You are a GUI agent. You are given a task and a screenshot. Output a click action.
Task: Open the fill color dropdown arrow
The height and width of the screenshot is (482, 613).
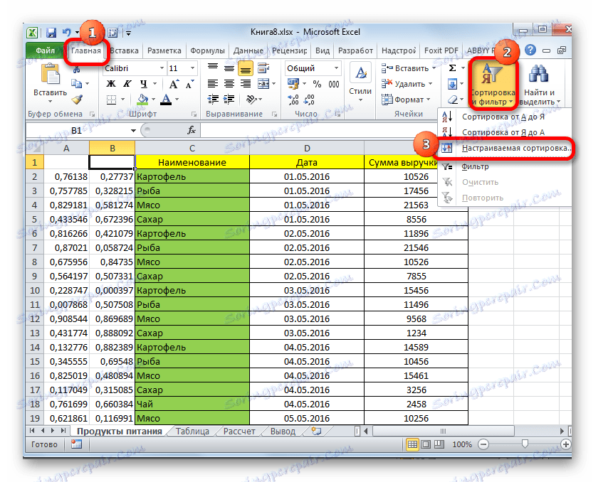pyautogui.click(x=152, y=98)
